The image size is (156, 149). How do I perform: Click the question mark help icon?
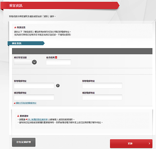click(x=58, y=86)
